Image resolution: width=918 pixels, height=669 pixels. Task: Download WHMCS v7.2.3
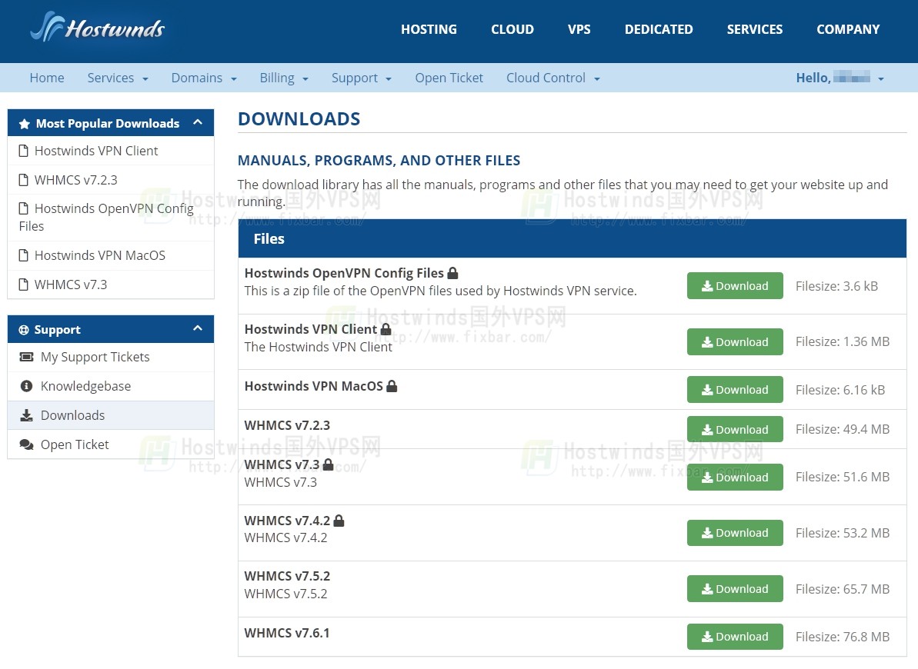(x=735, y=430)
